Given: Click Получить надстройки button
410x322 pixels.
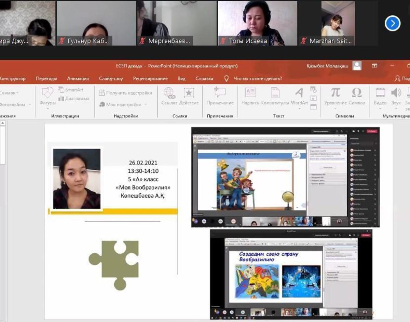Looking at the screenshot, I should 125,93.
